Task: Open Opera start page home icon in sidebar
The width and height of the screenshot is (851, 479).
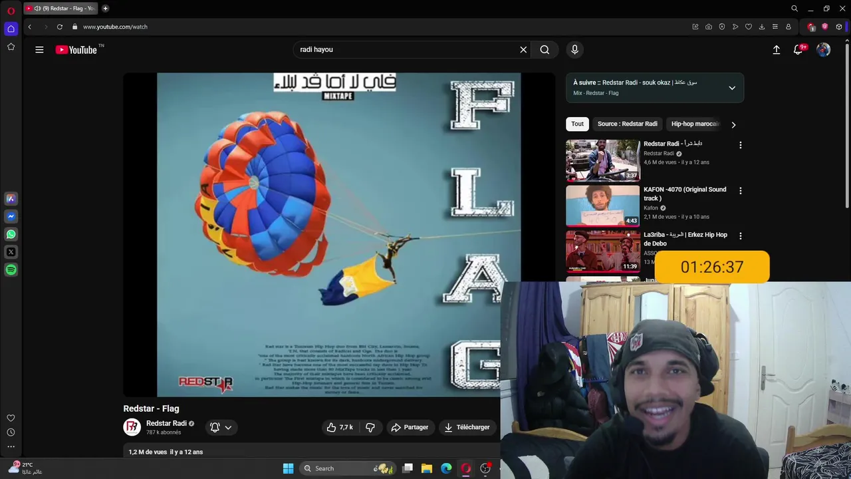Action: [11, 29]
